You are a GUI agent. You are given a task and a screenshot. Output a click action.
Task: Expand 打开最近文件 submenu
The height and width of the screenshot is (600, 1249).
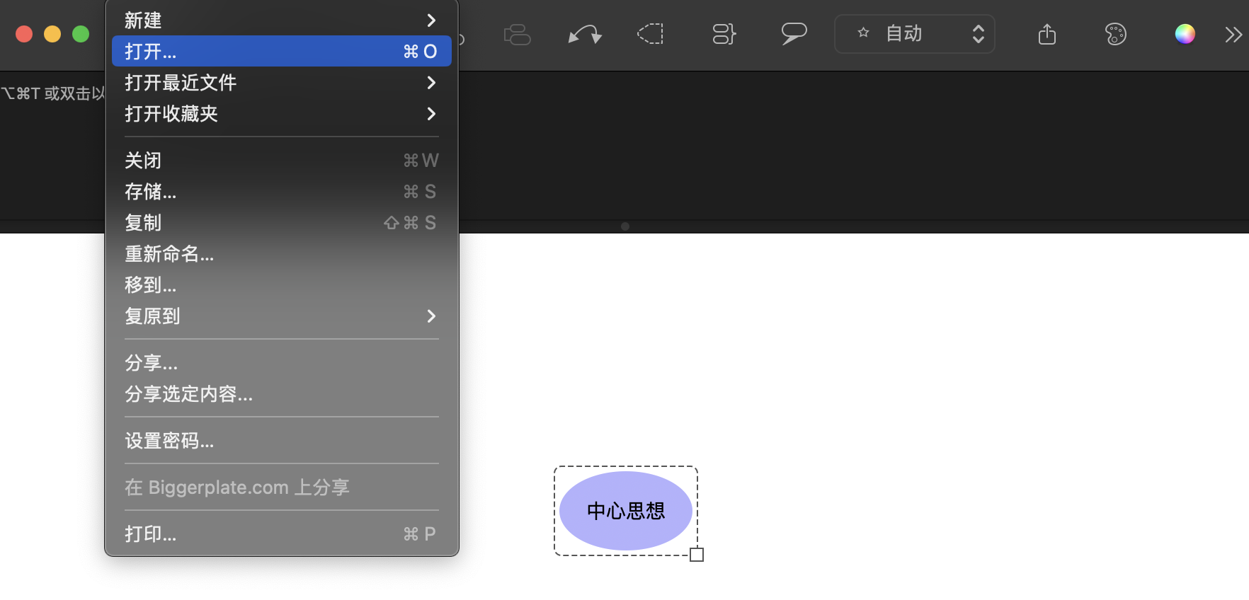click(x=281, y=82)
